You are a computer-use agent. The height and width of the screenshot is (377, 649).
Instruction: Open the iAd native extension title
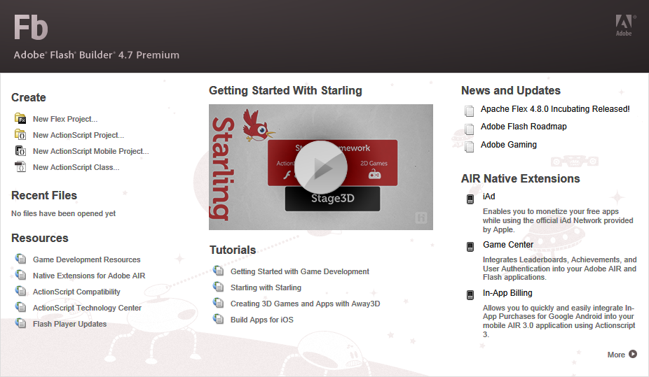click(489, 197)
